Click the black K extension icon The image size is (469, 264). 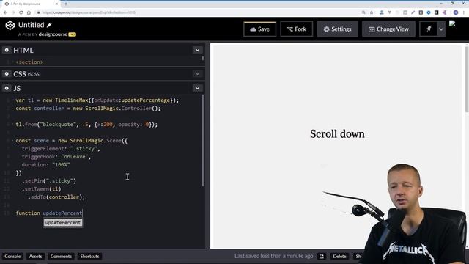pos(437,12)
